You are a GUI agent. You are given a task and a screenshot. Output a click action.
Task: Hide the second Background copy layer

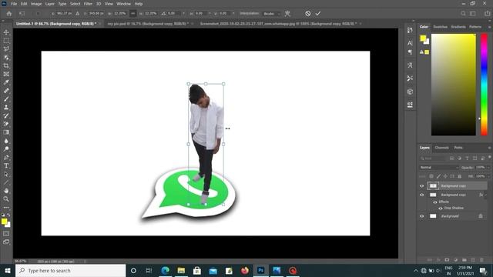coord(422,195)
